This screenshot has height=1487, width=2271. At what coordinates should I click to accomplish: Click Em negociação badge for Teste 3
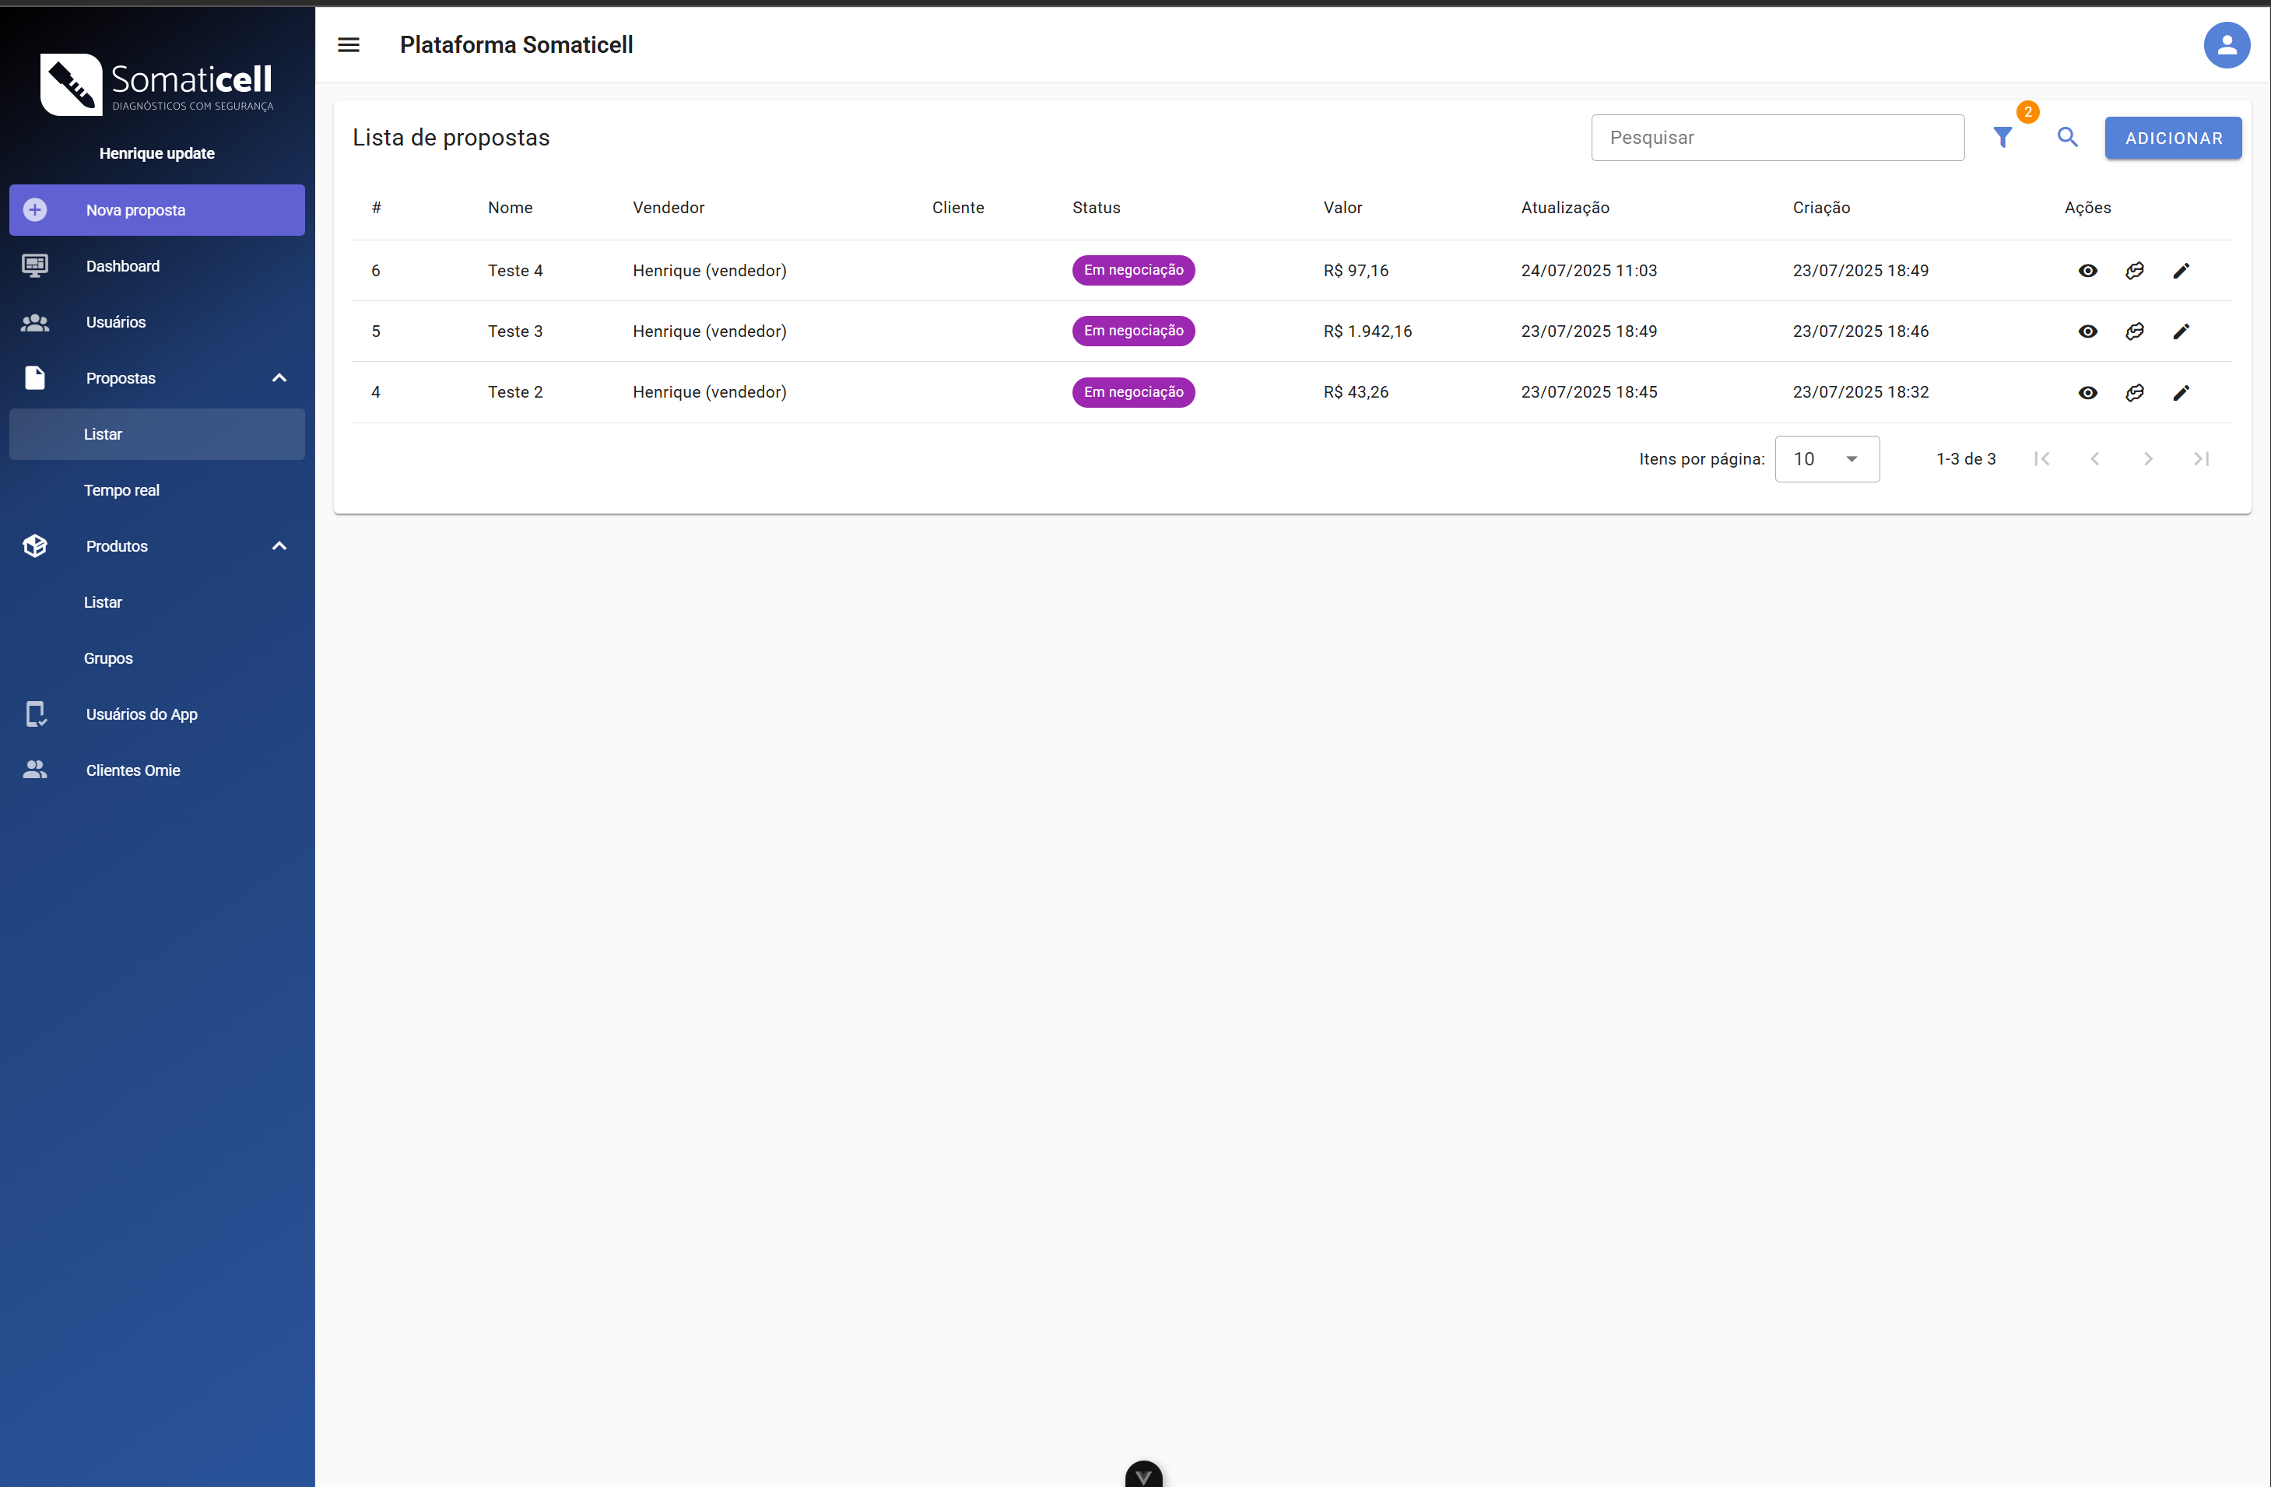tap(1132, 331)
